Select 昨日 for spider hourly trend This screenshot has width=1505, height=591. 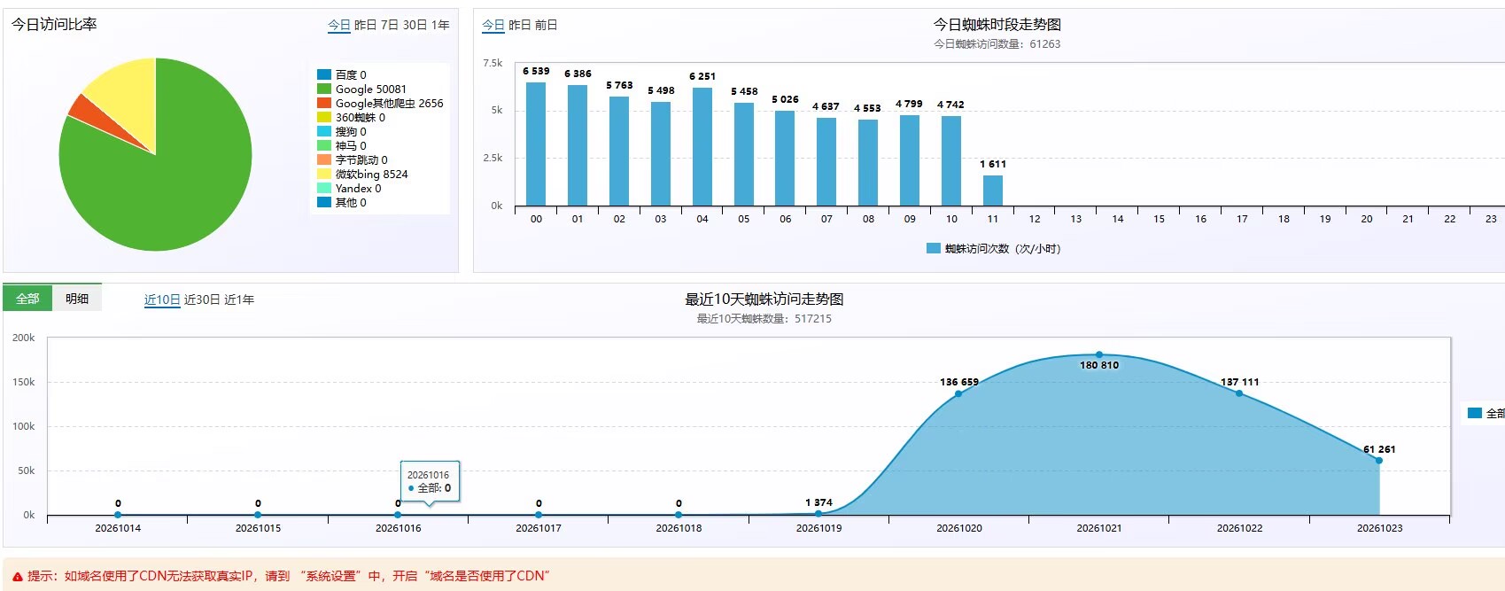(520, 25)
